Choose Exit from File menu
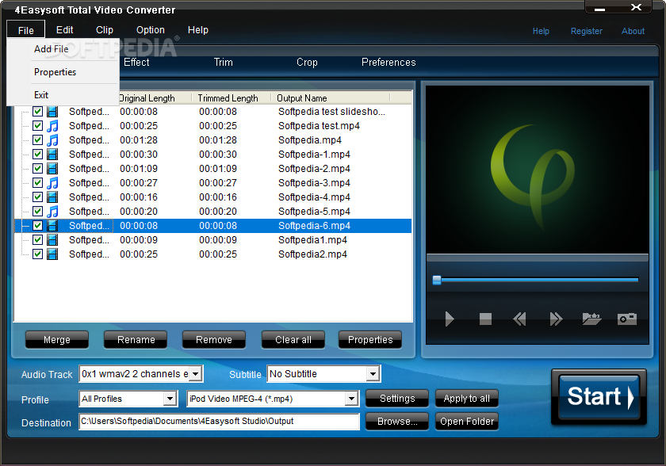 coord(63,95)
